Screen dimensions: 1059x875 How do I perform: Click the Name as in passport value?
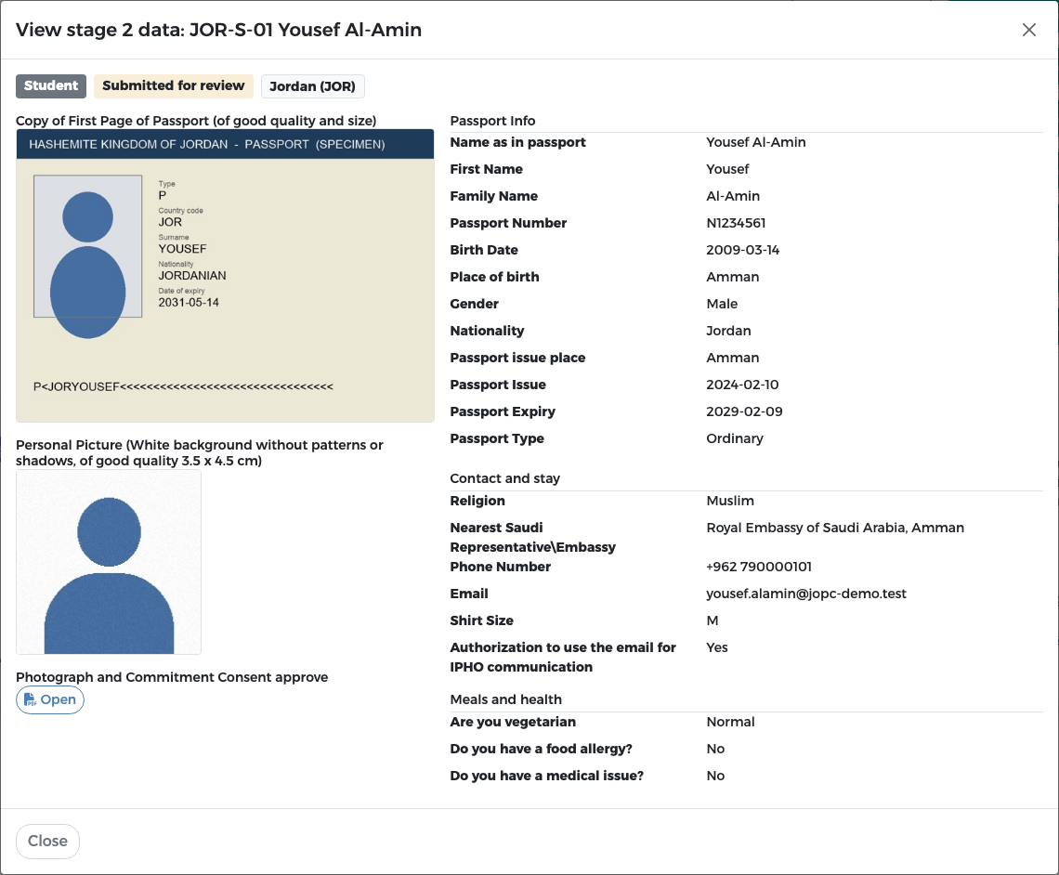(756, 142)
